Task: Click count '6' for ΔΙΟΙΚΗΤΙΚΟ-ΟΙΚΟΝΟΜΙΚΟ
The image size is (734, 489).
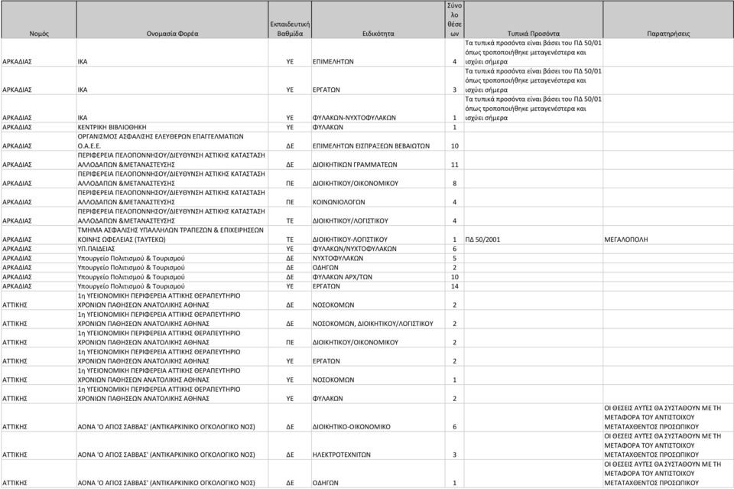Action: coord(454,418)
